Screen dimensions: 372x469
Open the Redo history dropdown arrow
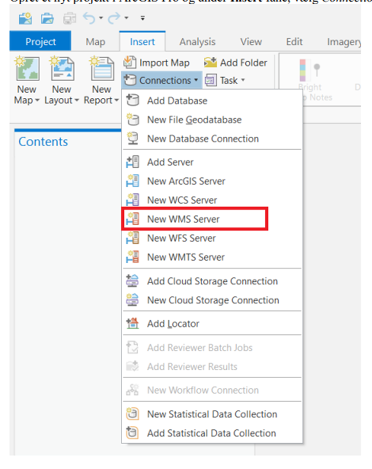pos(127,18)
